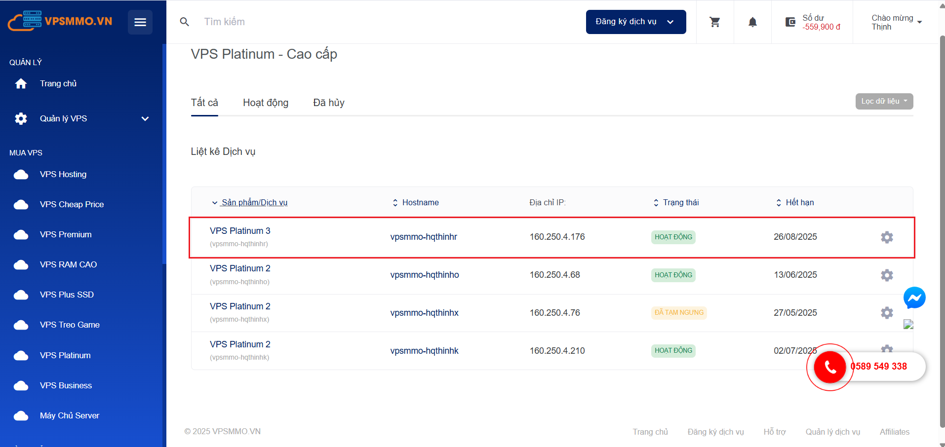This screenshot has height=447, width=945.
Task: Click the red phone call button
Action: coord(830,367)
